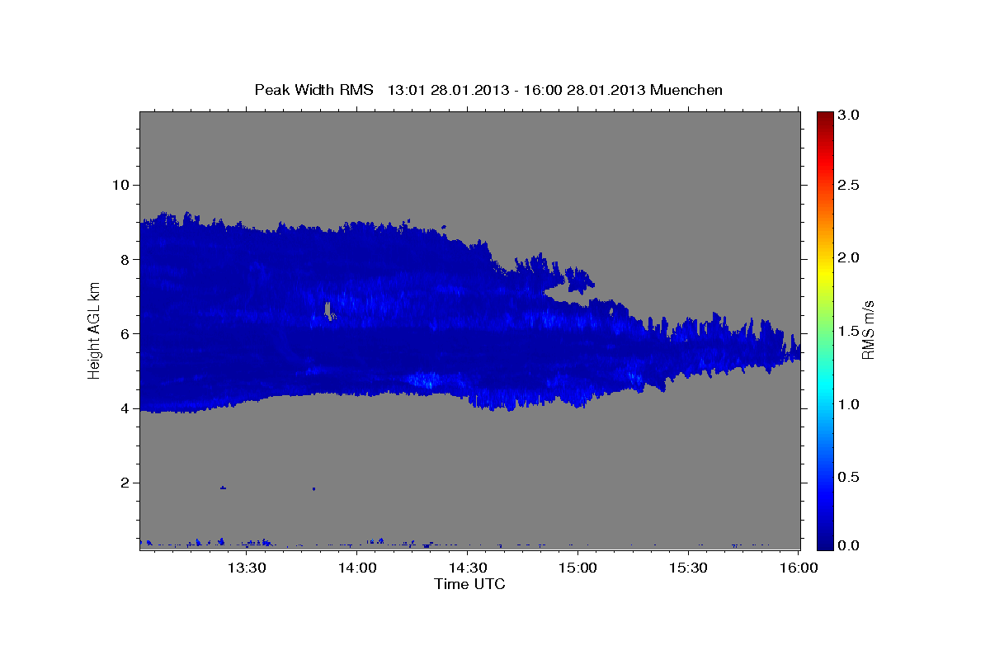
Task: Click the plot title 'Peak Width RMS'
Action: tap(313, 90)
